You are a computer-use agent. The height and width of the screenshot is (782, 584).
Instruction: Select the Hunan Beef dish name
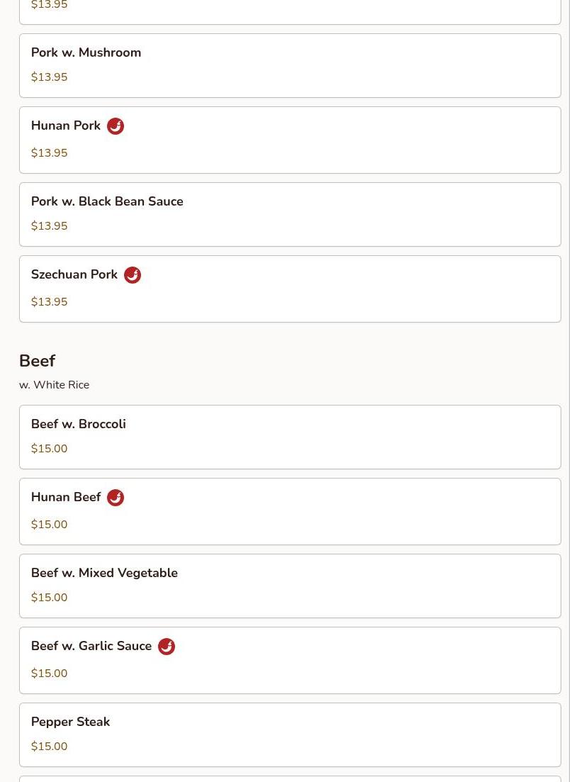coord(66,497)
